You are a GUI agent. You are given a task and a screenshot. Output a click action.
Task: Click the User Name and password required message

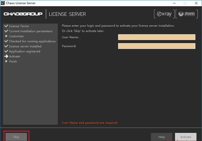tap(89, 123)
